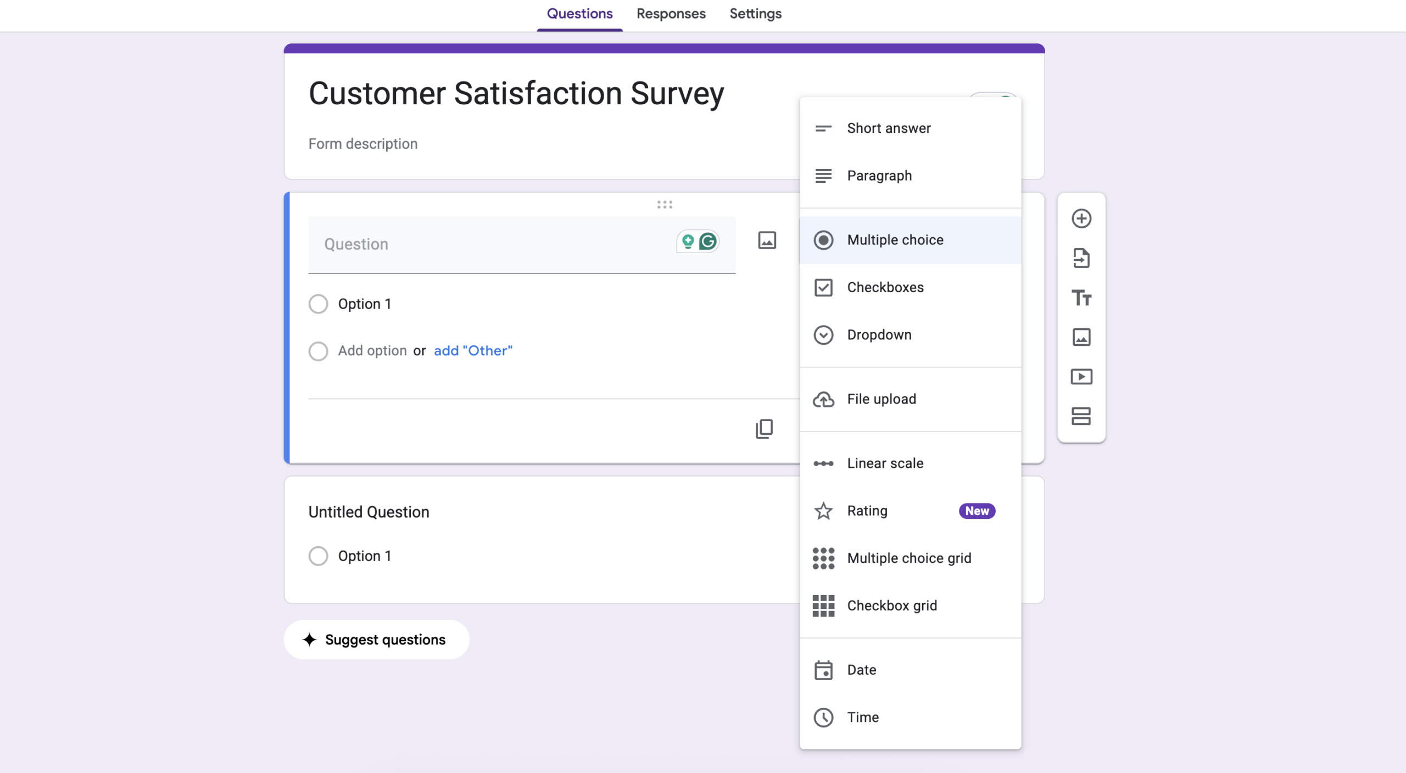
Task: Add an "Other" option via the link
Action: click(x=472, y=350)
